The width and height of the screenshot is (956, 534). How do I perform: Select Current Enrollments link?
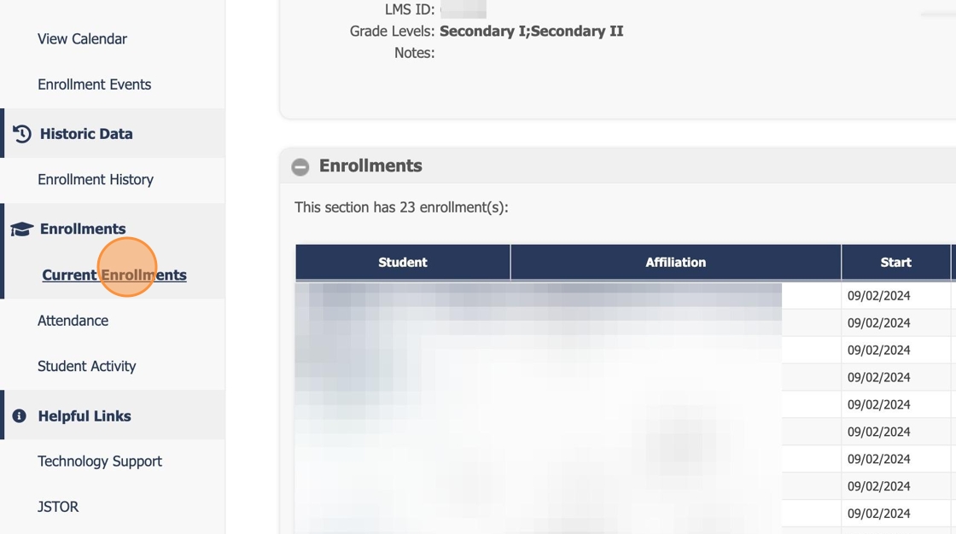114,275
